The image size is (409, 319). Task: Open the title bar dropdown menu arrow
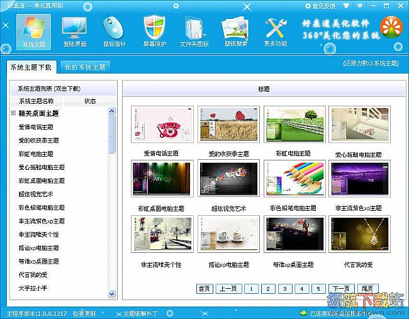pos(360,6)
